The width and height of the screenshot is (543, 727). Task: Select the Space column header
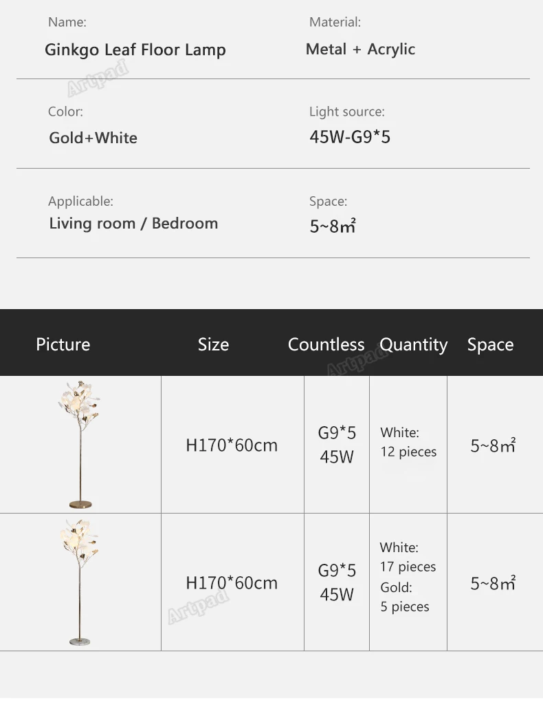click(490, 344)
